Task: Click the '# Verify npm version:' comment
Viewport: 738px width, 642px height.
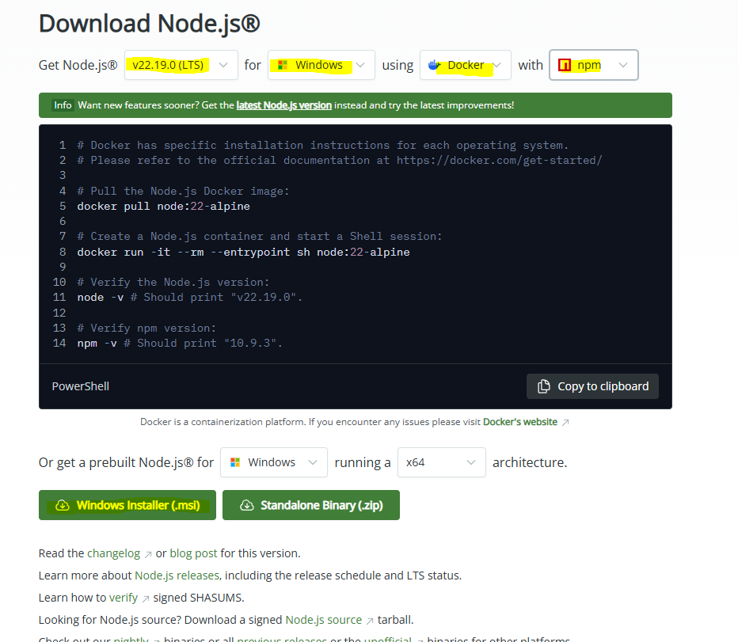Action: click(x=146, y=328)
